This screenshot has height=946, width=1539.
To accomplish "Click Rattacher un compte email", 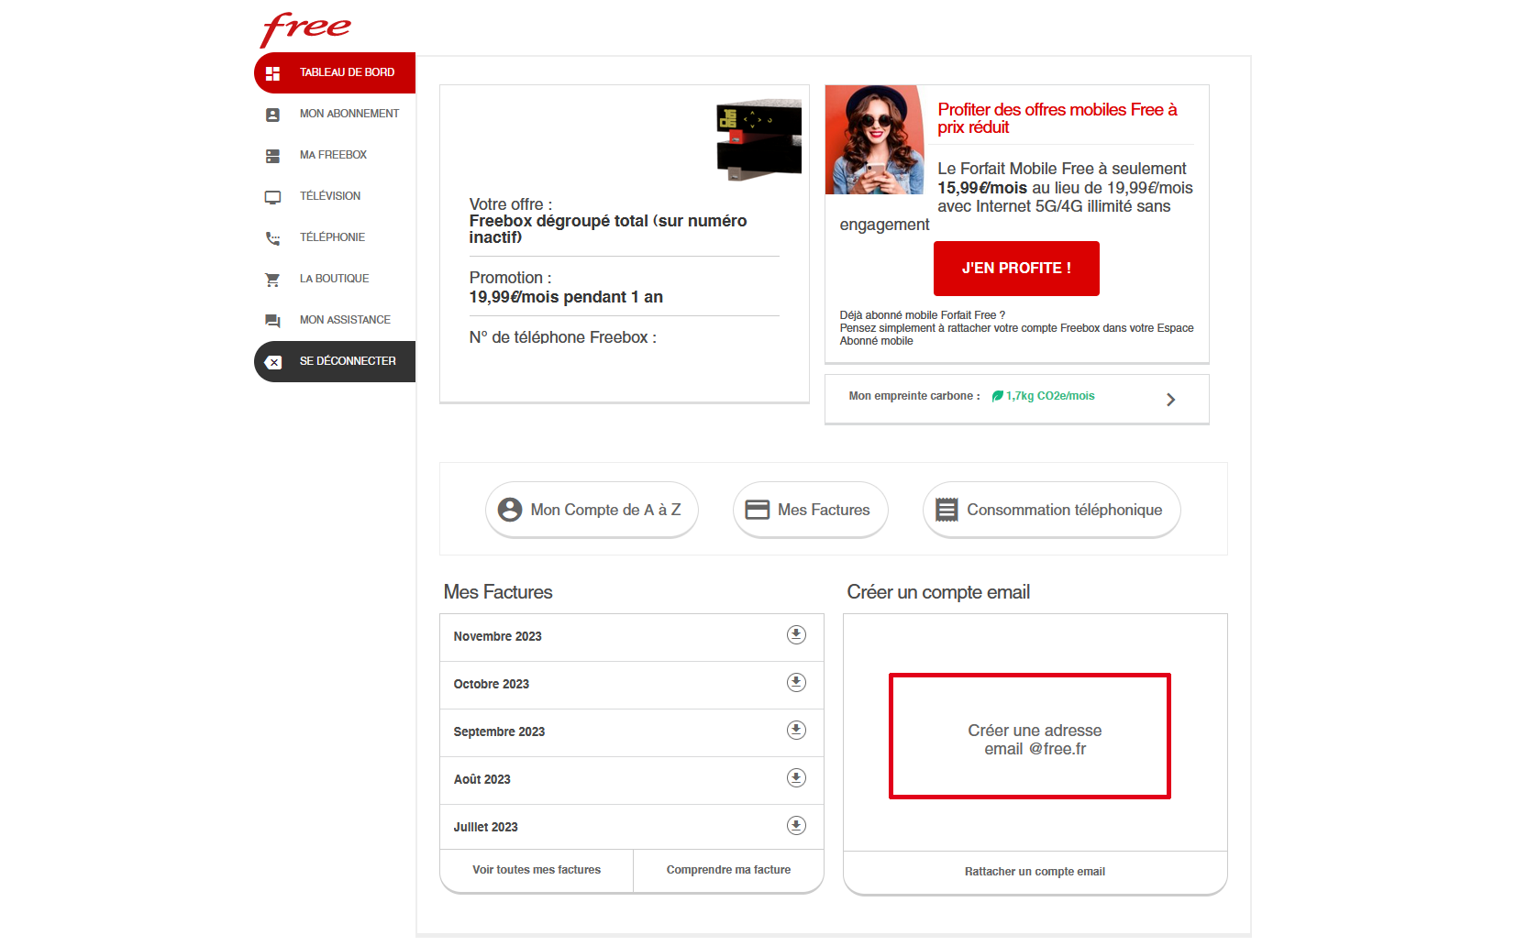I will pos(1035,872).
